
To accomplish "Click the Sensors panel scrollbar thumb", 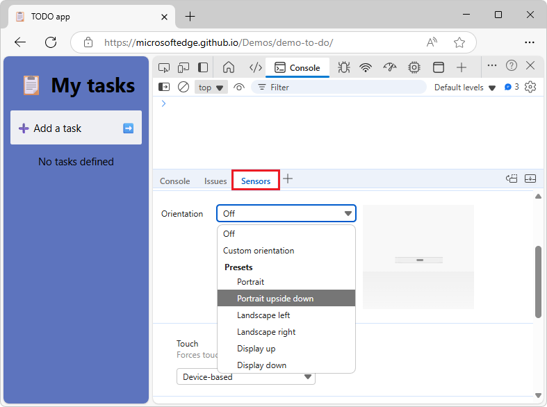I will tap(538, 281).
